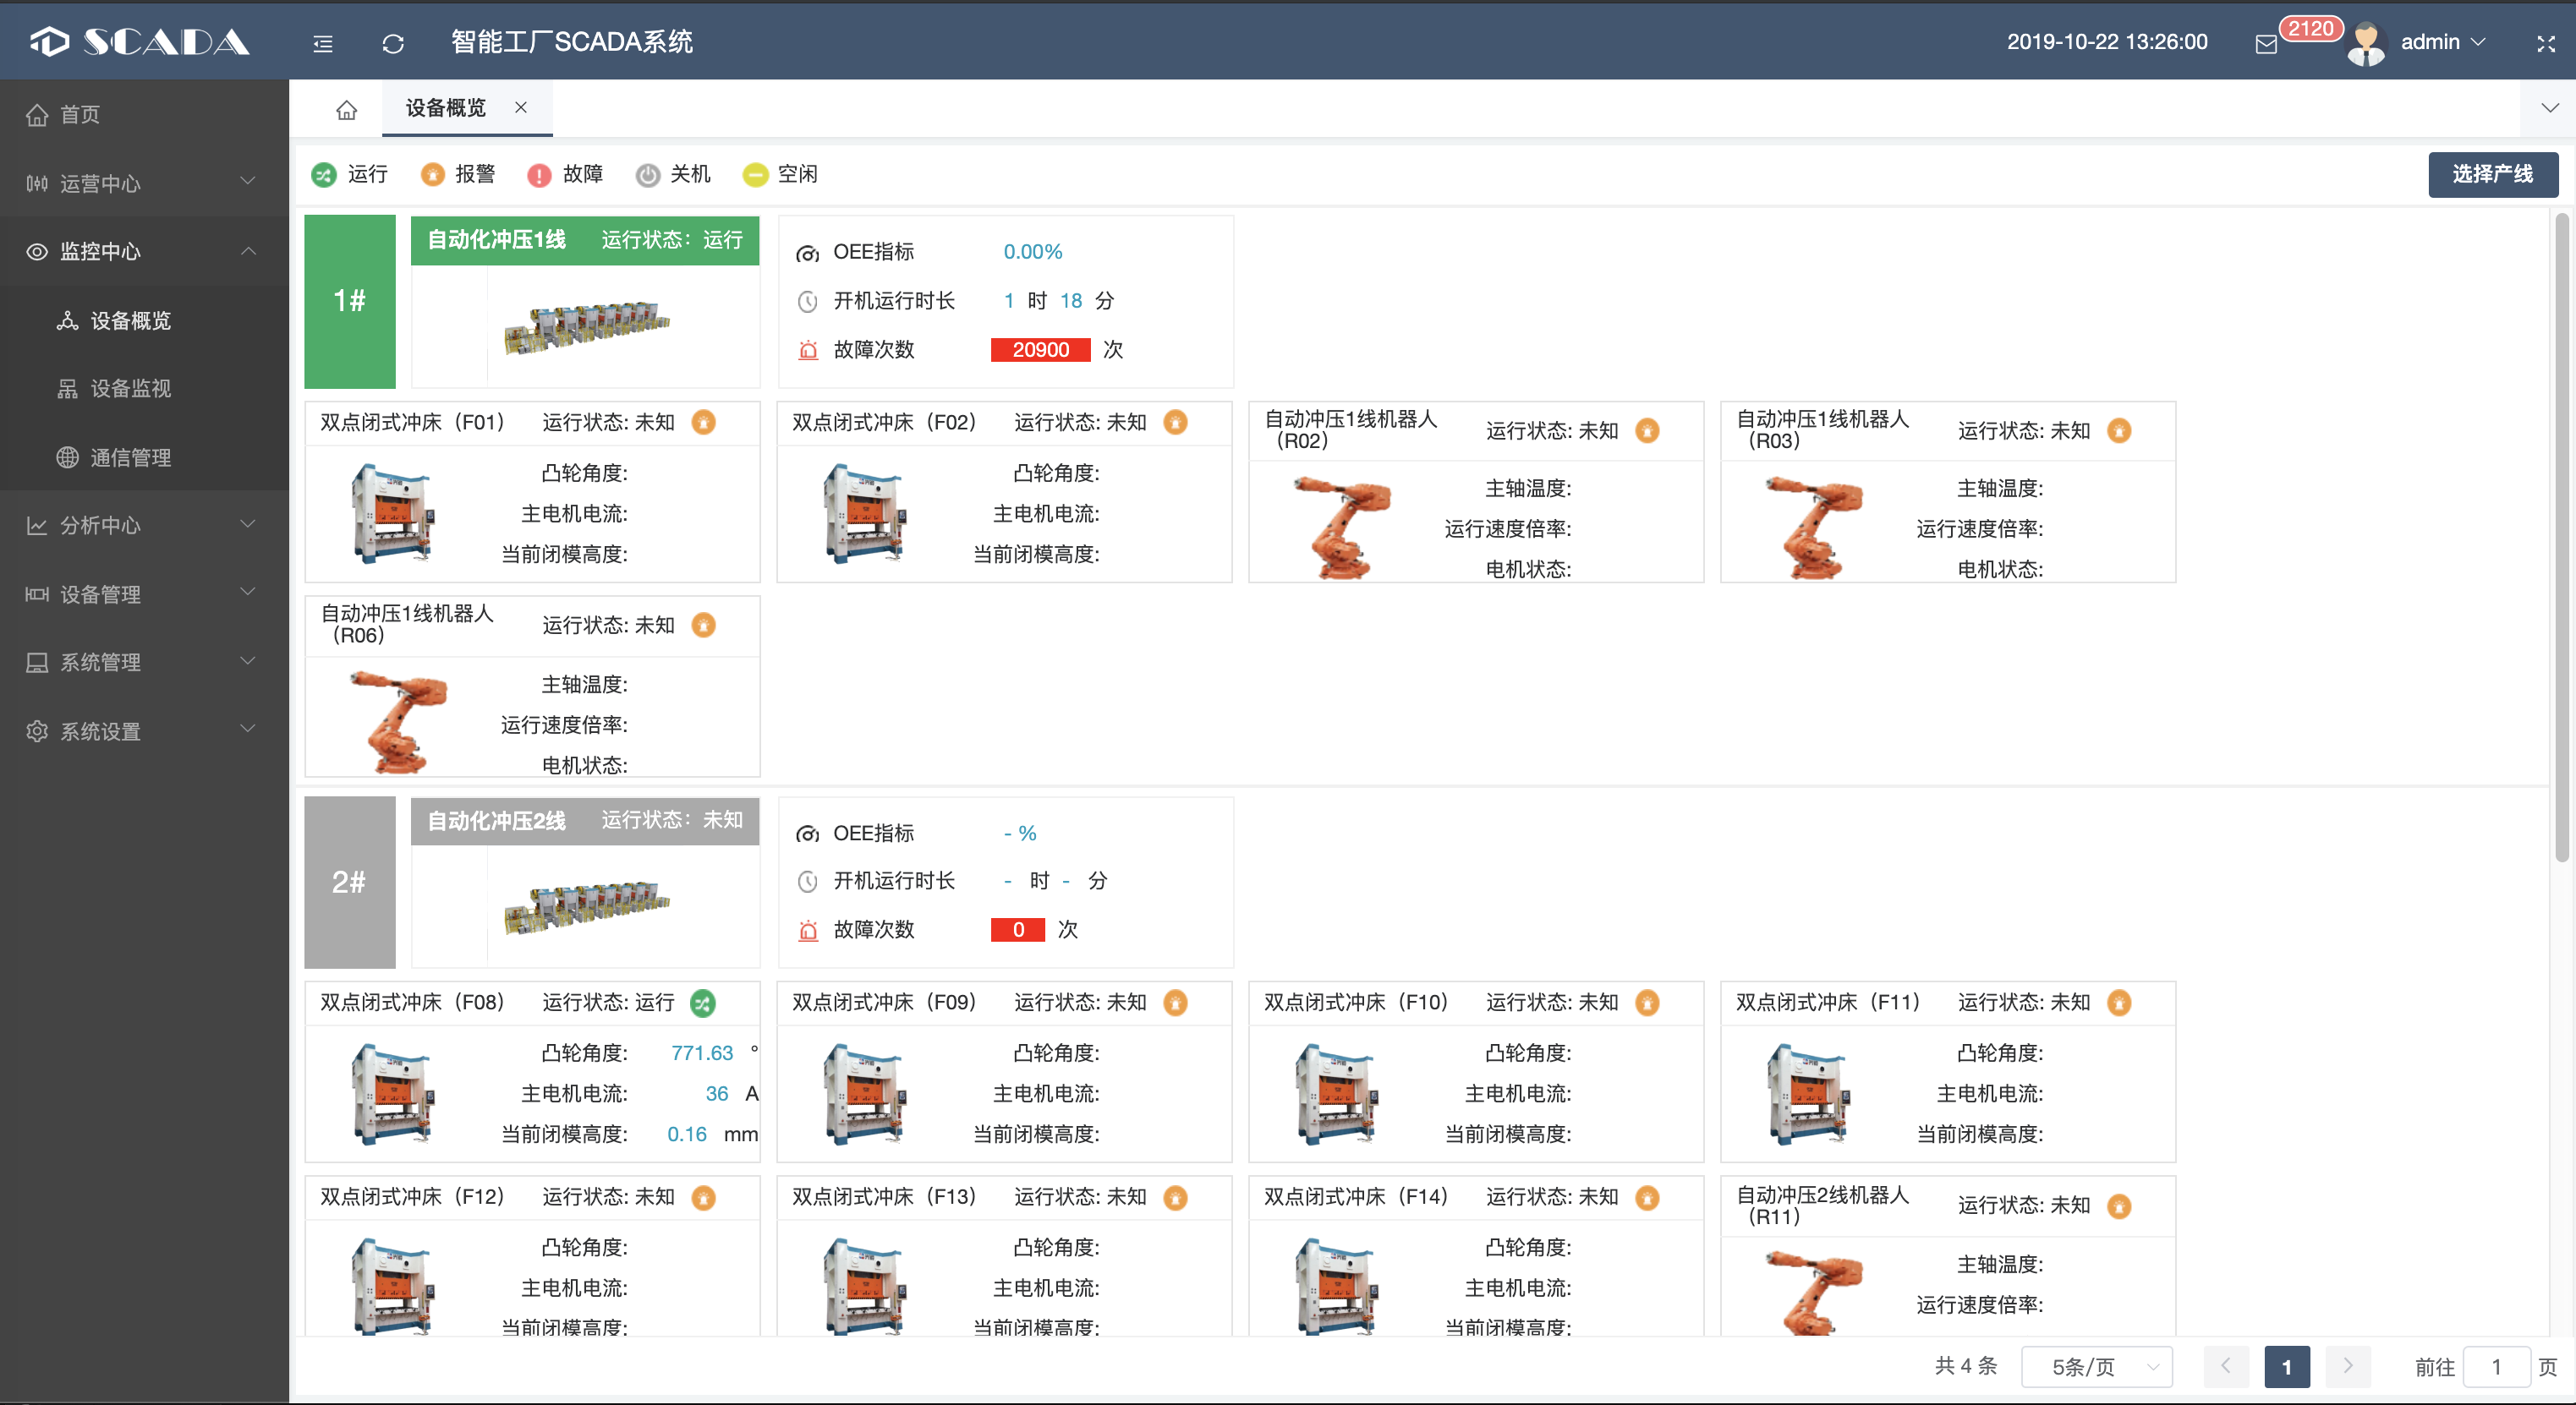Click the 运行 status legend icon
Viewport: 2576px width, 1405px height.
click(x=323, y=175)
